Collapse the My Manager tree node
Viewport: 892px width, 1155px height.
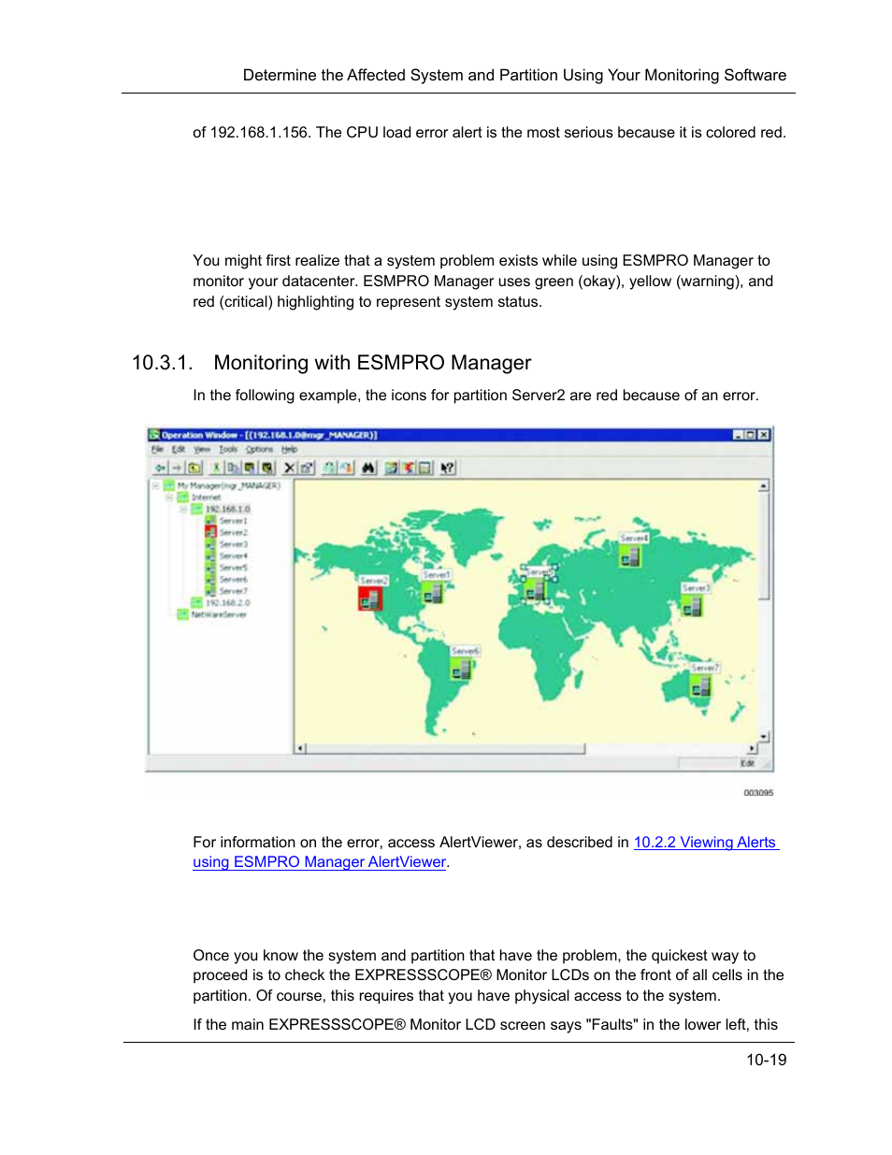click(x=156, y=485)
